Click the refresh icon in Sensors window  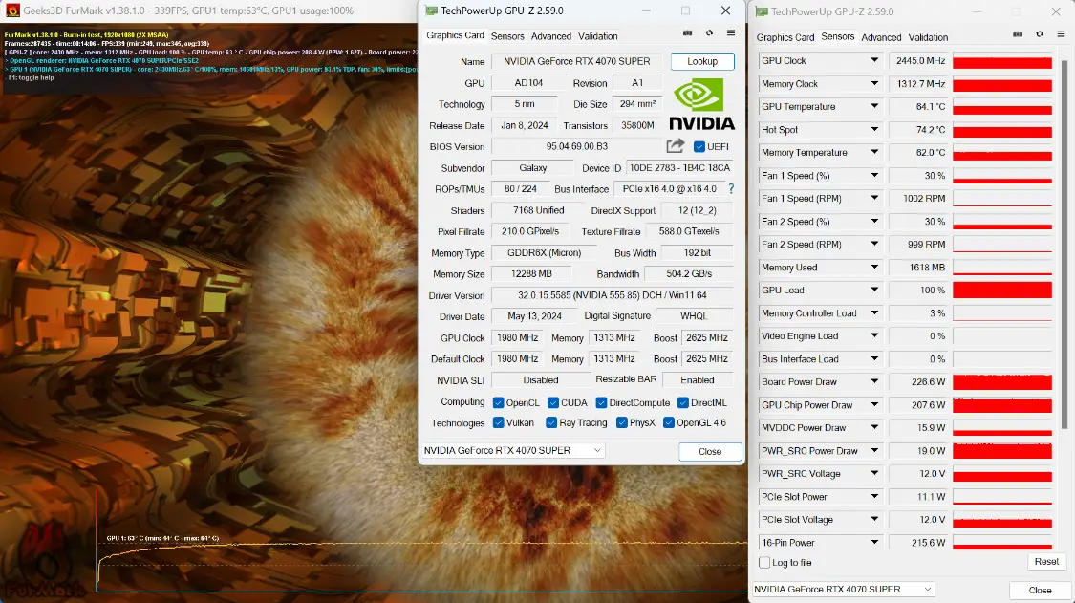coord(1040,34)
